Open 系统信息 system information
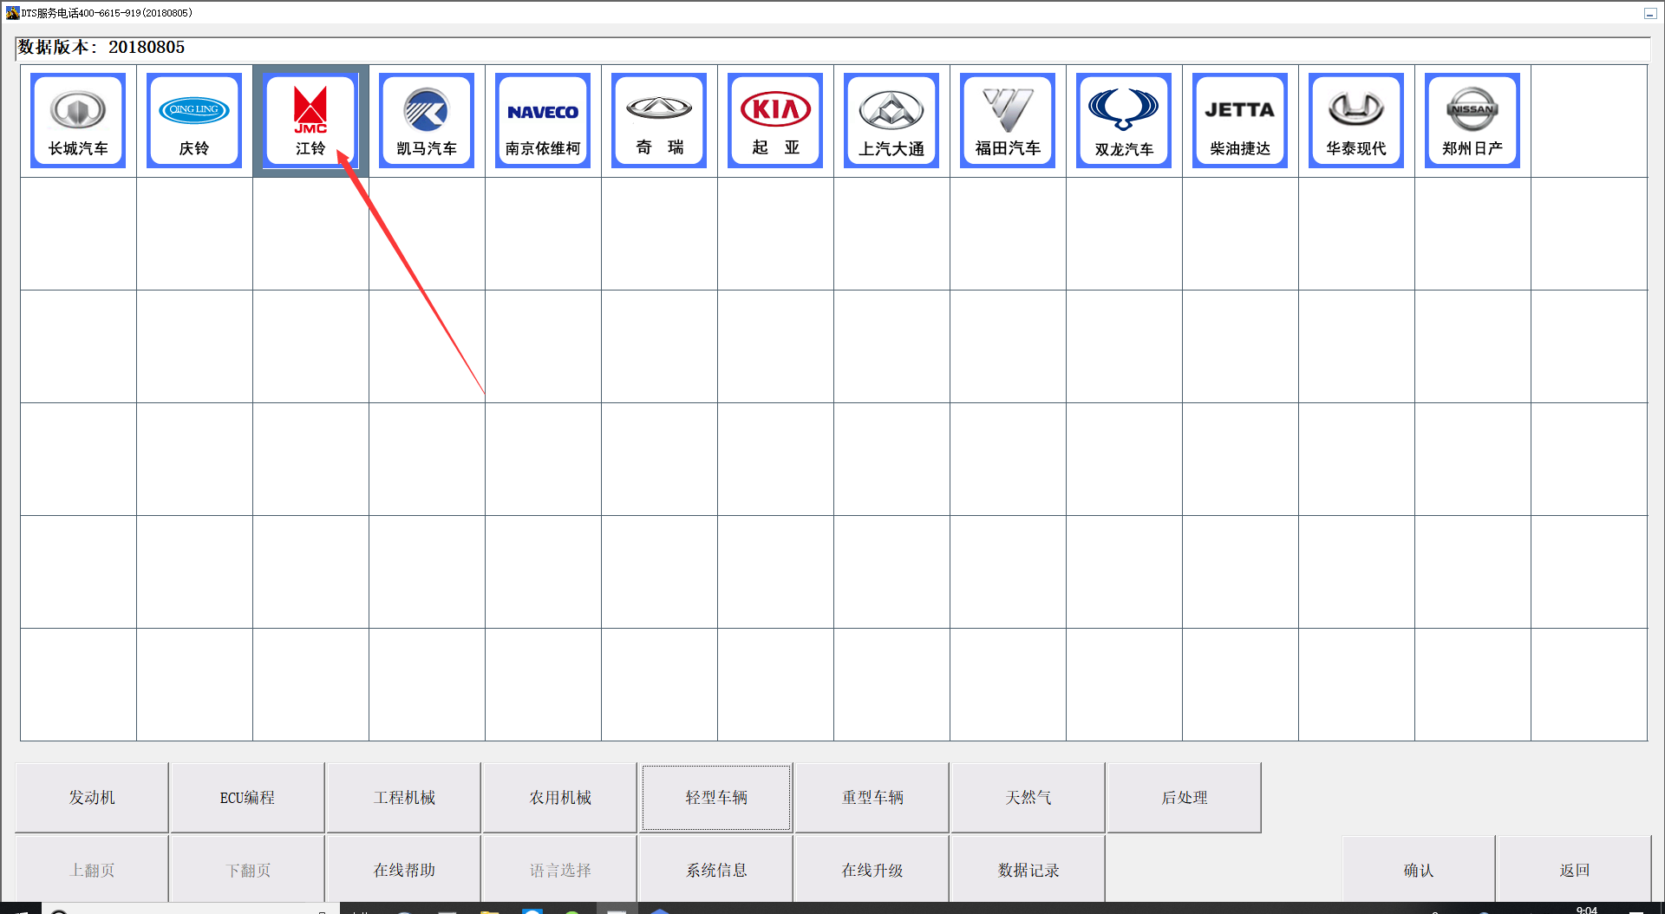The width and height of the screenshot is (1665, 914). click(x=716, y=870)
